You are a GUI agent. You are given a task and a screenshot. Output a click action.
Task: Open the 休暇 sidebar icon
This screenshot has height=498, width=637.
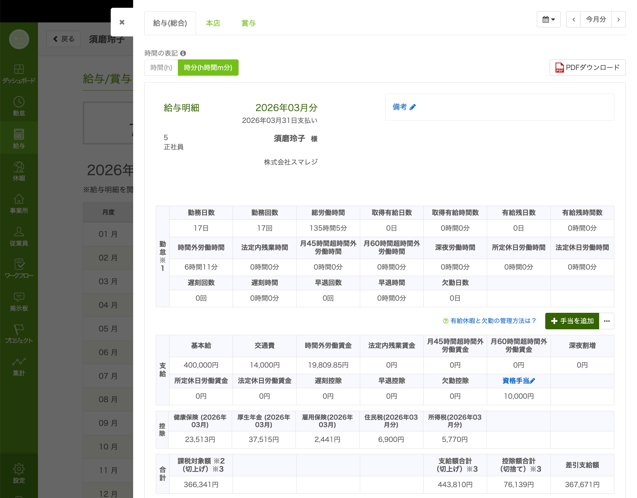[x=19, y=171]
